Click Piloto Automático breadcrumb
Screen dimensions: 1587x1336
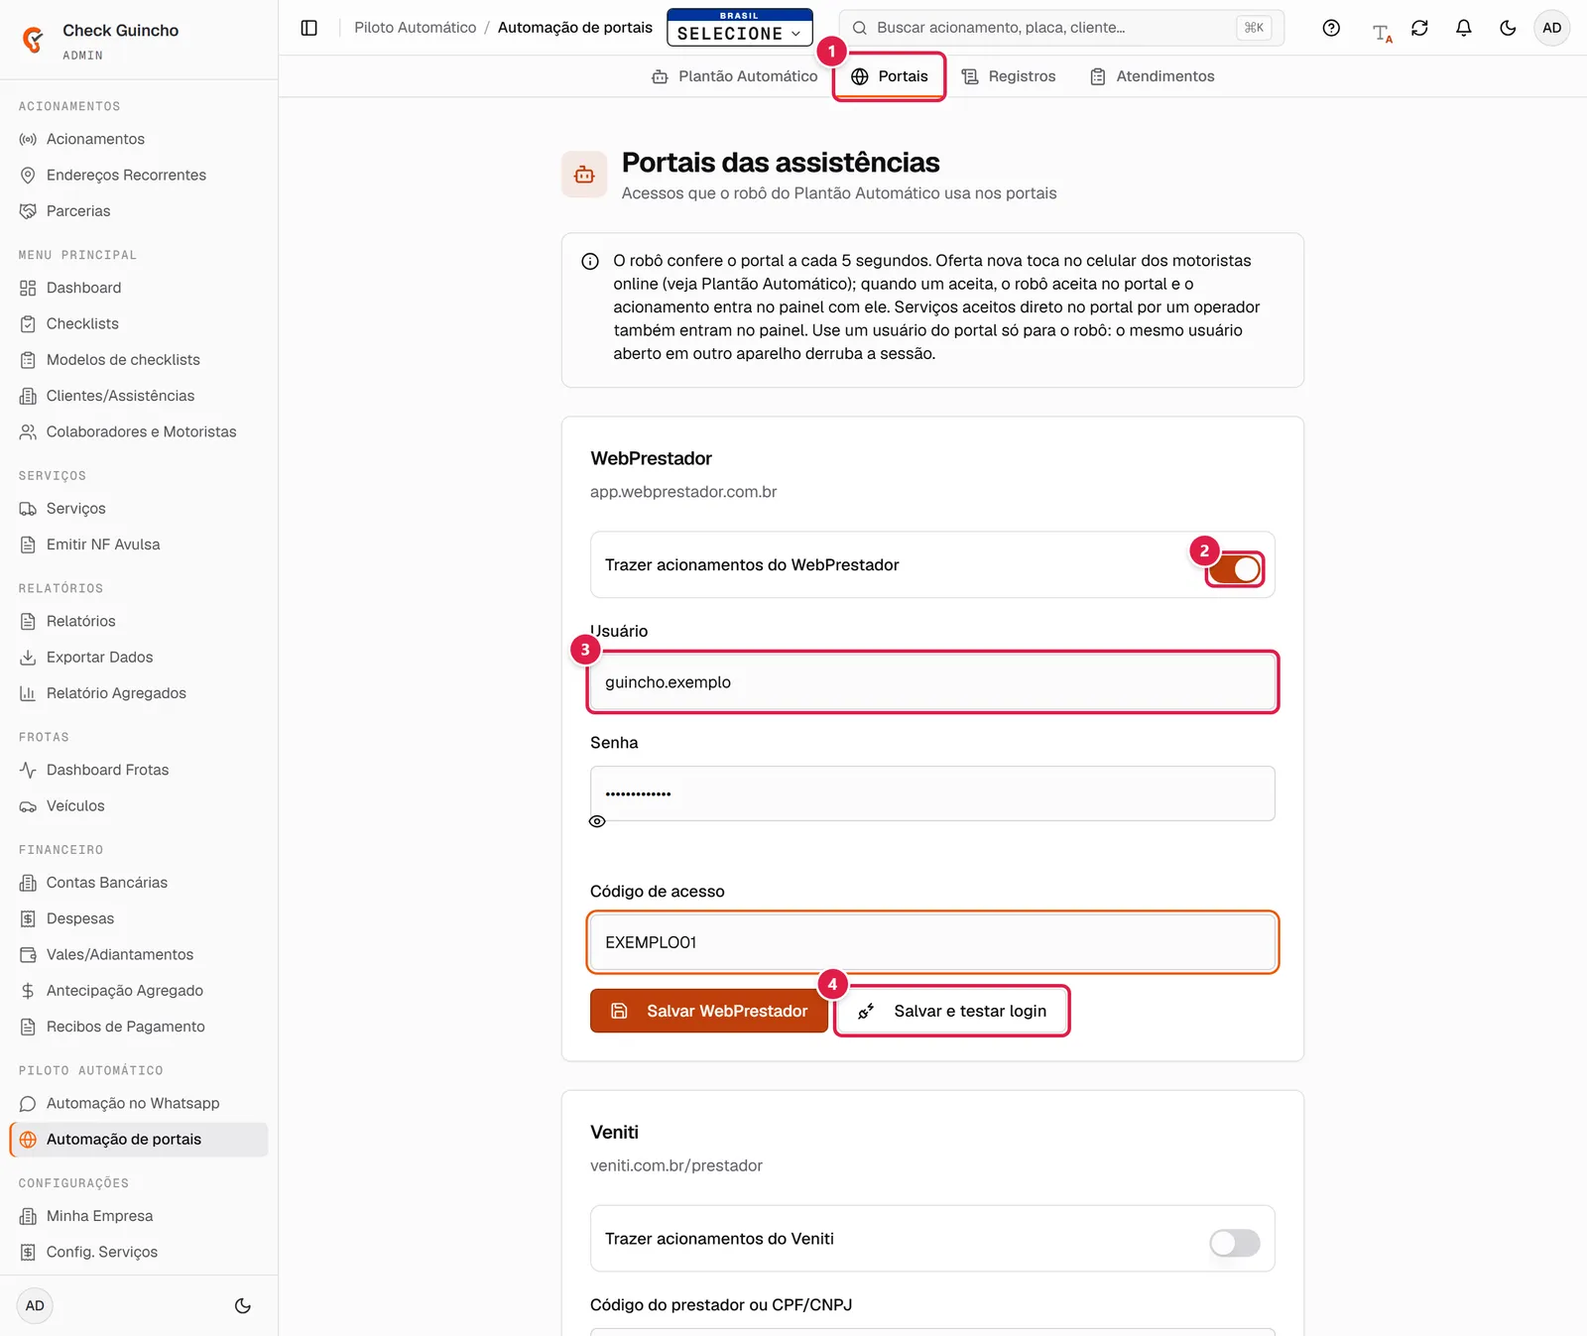(416, 28)
